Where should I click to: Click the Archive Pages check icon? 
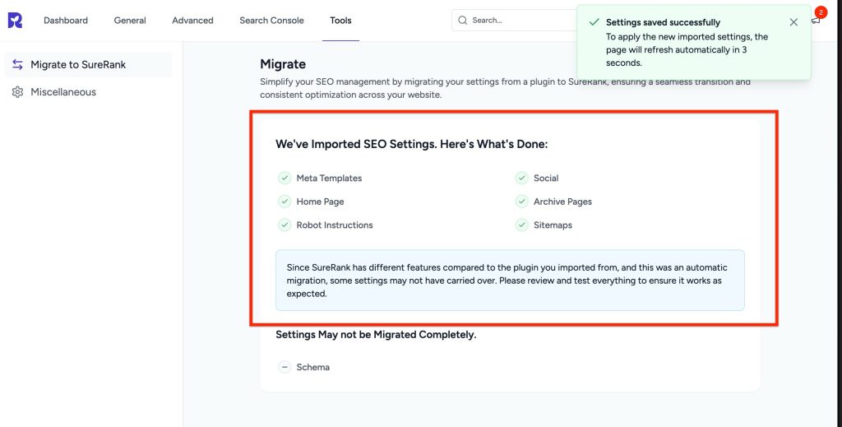pyautogui.click(x=521, y=202)
